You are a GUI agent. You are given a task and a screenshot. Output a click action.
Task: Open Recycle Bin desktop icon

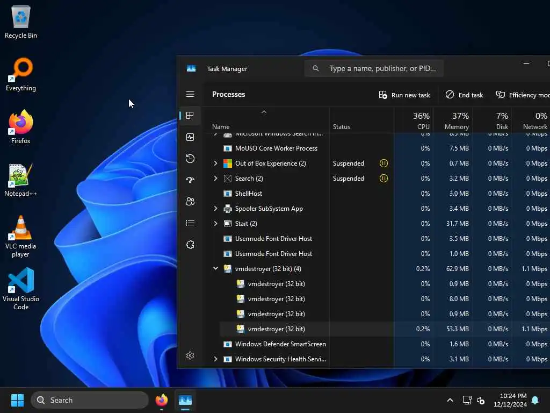click(21, 22)
